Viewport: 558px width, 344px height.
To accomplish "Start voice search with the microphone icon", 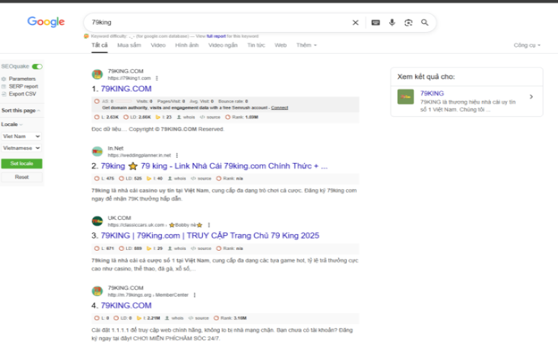I will [392, 22].
